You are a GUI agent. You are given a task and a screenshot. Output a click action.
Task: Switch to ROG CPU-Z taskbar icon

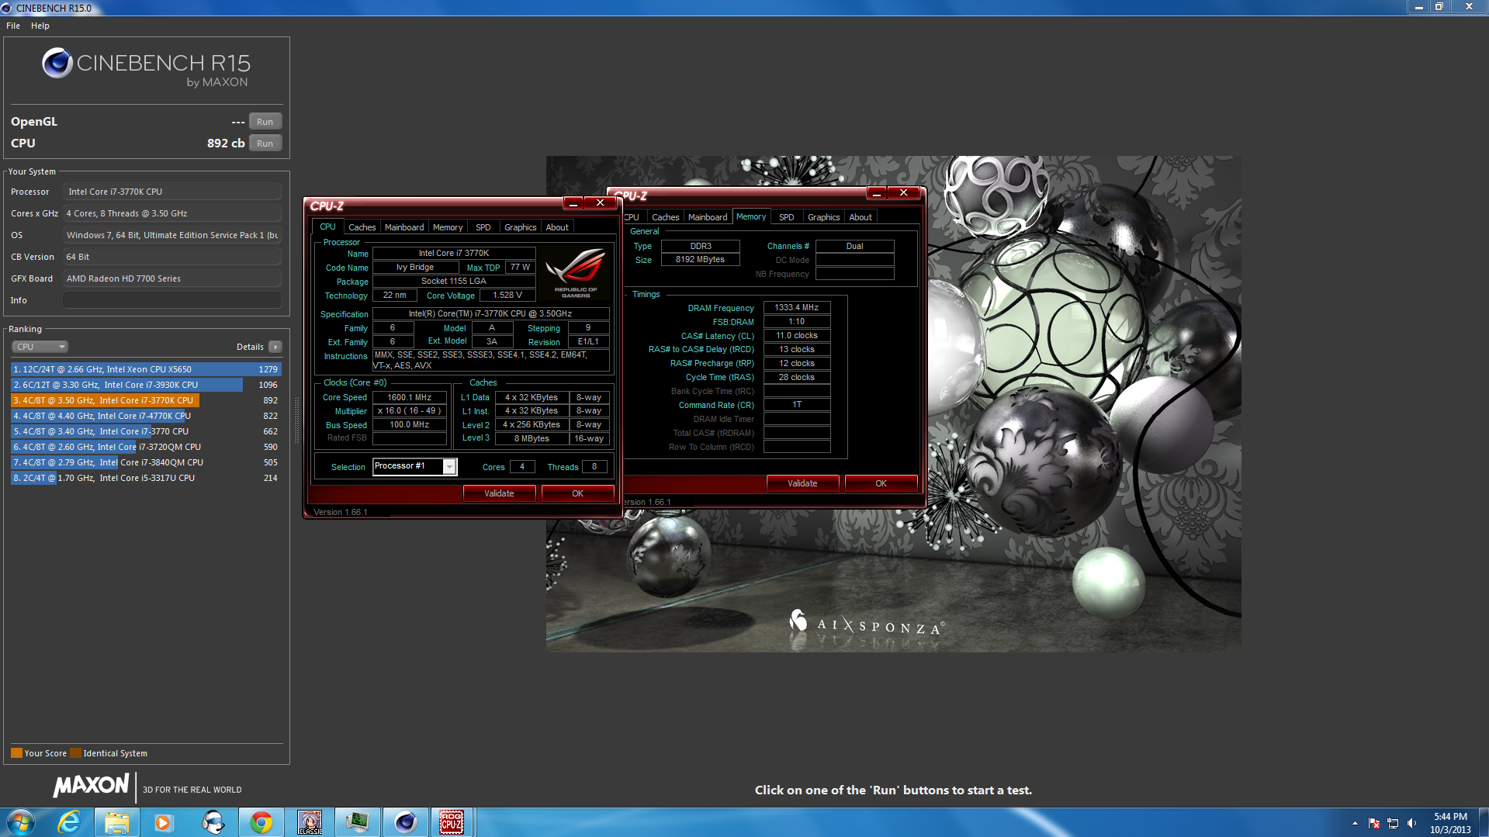click(452, 822)
